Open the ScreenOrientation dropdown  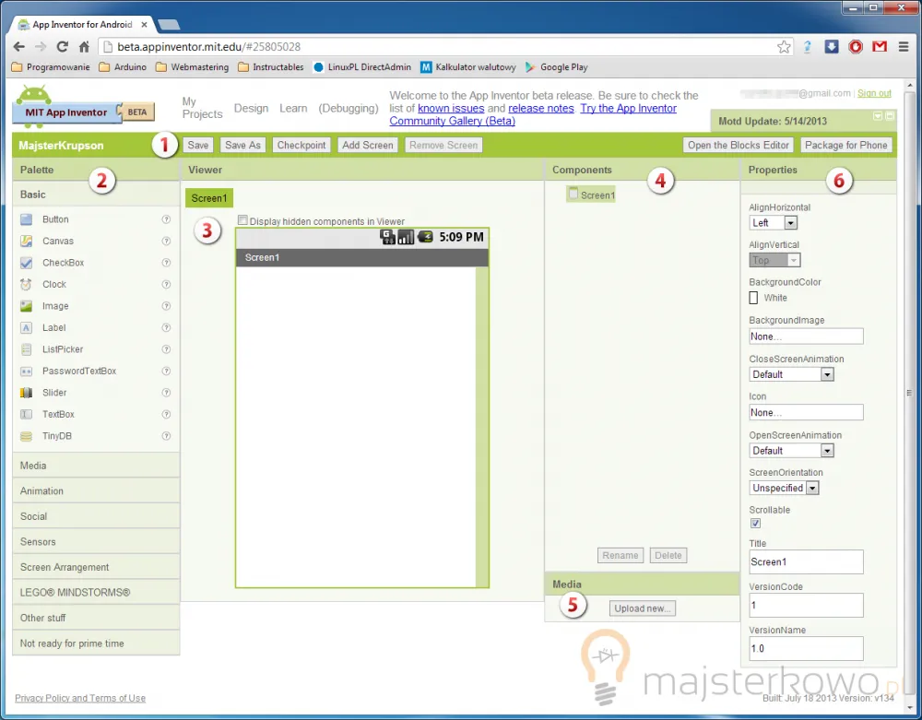(784, 488)
